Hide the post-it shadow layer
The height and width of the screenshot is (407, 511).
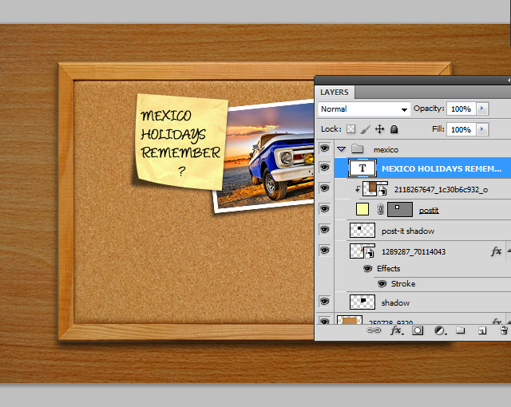point(324,230)
